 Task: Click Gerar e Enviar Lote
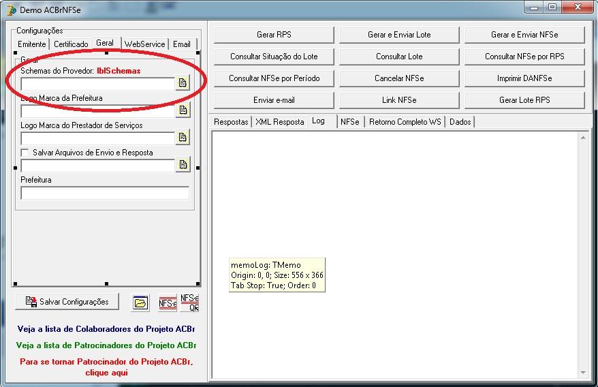(399, 35)
